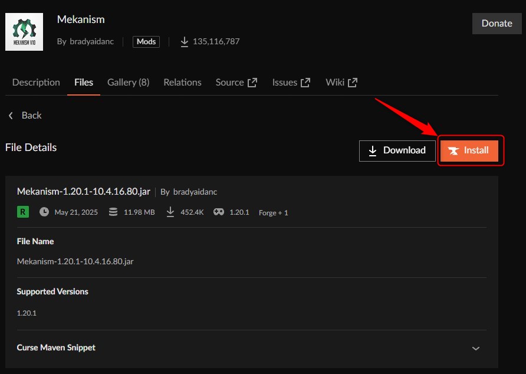This screenshot has width=526, height=374.
Task: Click the 11.98 MB file size
Action: click(139, 212)
